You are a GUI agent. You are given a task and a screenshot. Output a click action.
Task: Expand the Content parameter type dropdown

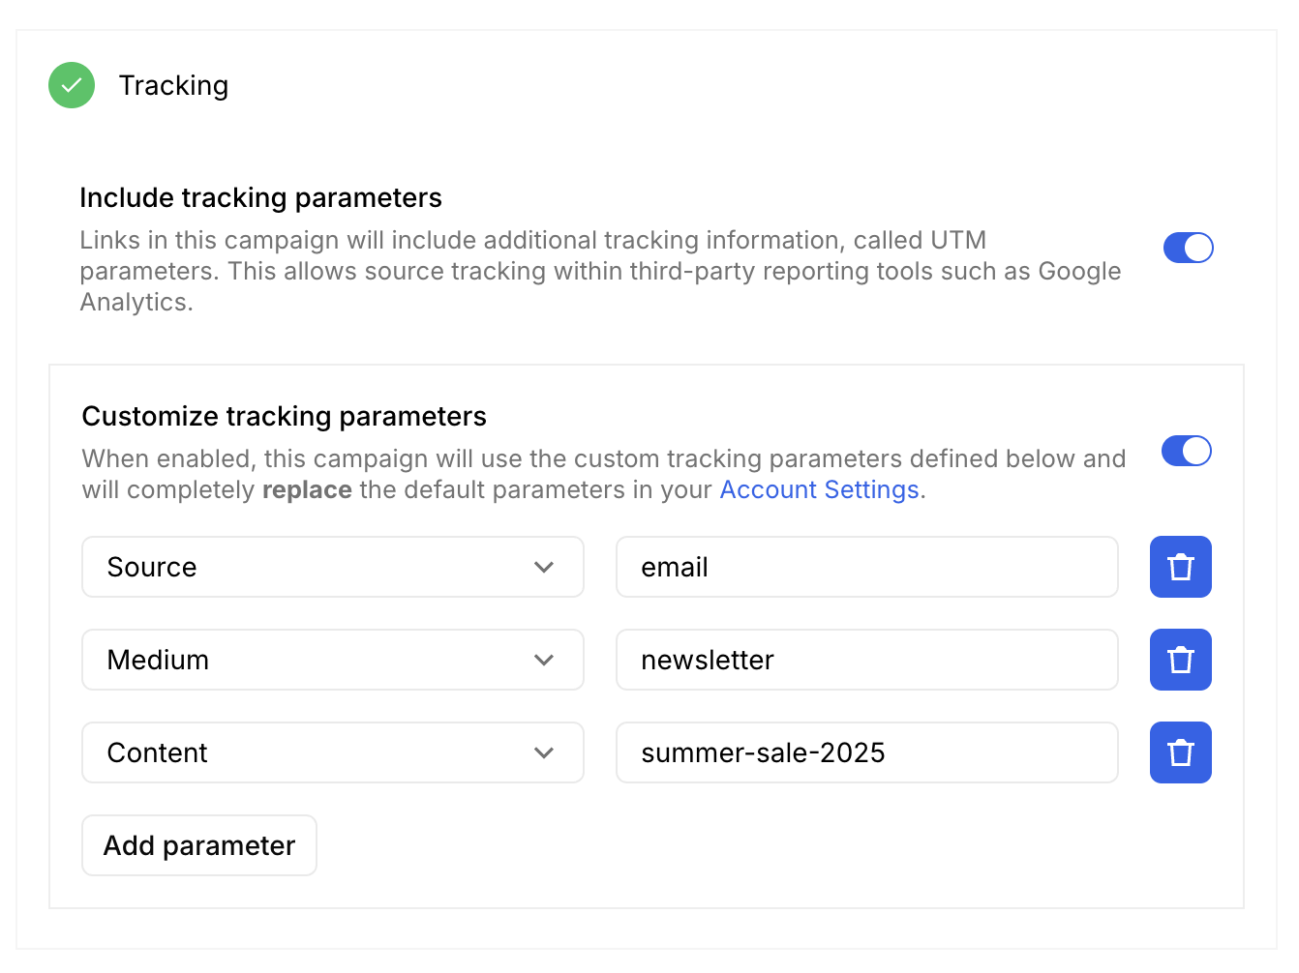click(332, 752)
